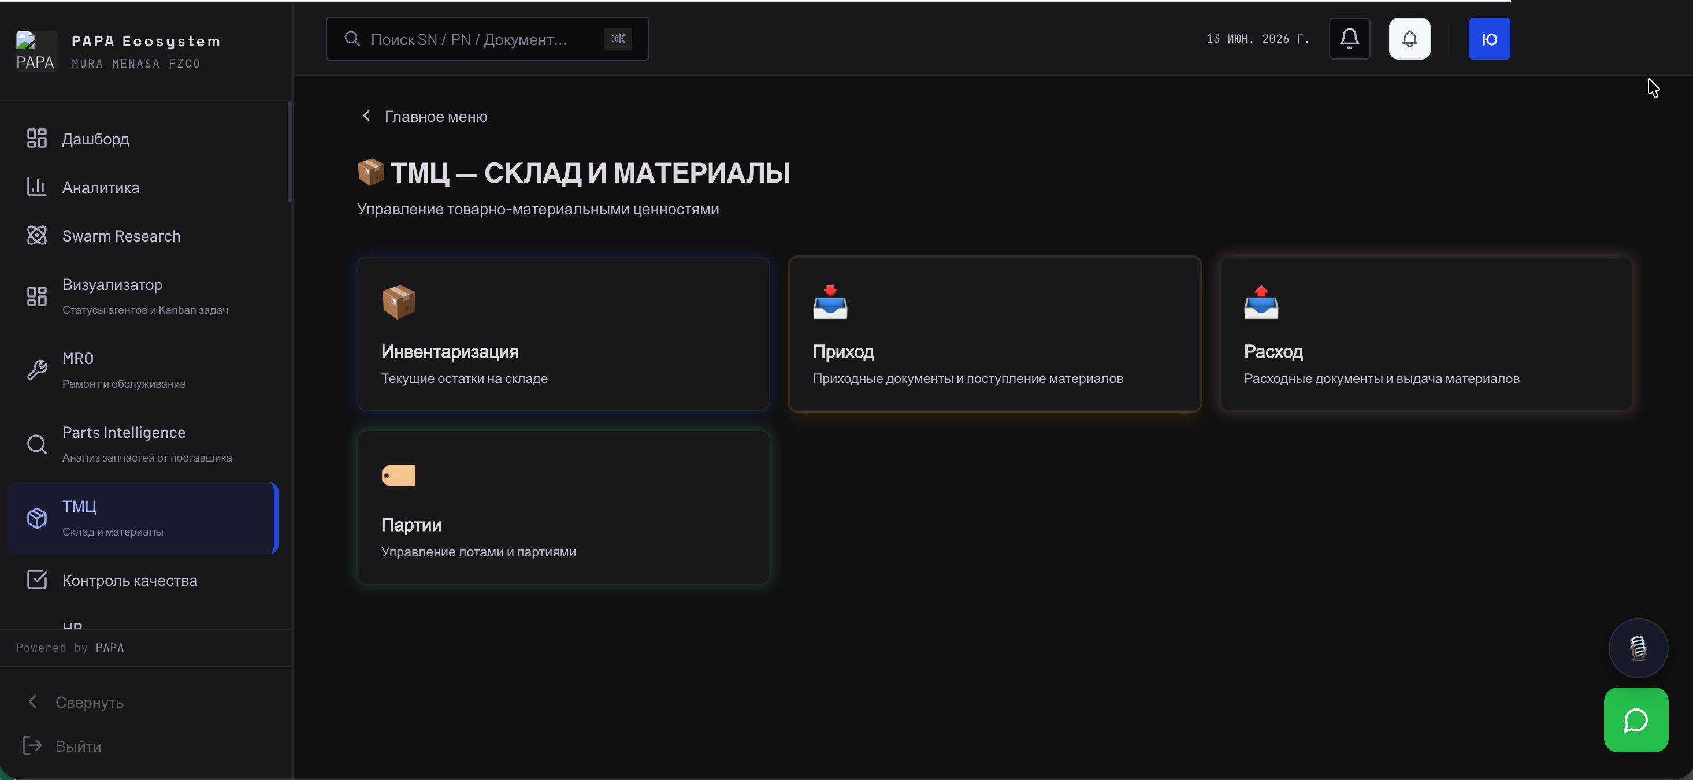Click the date 13 ИЮН. 2026 Г.
Viewport: 1693px width, 780px height.
click(1258, 39)
